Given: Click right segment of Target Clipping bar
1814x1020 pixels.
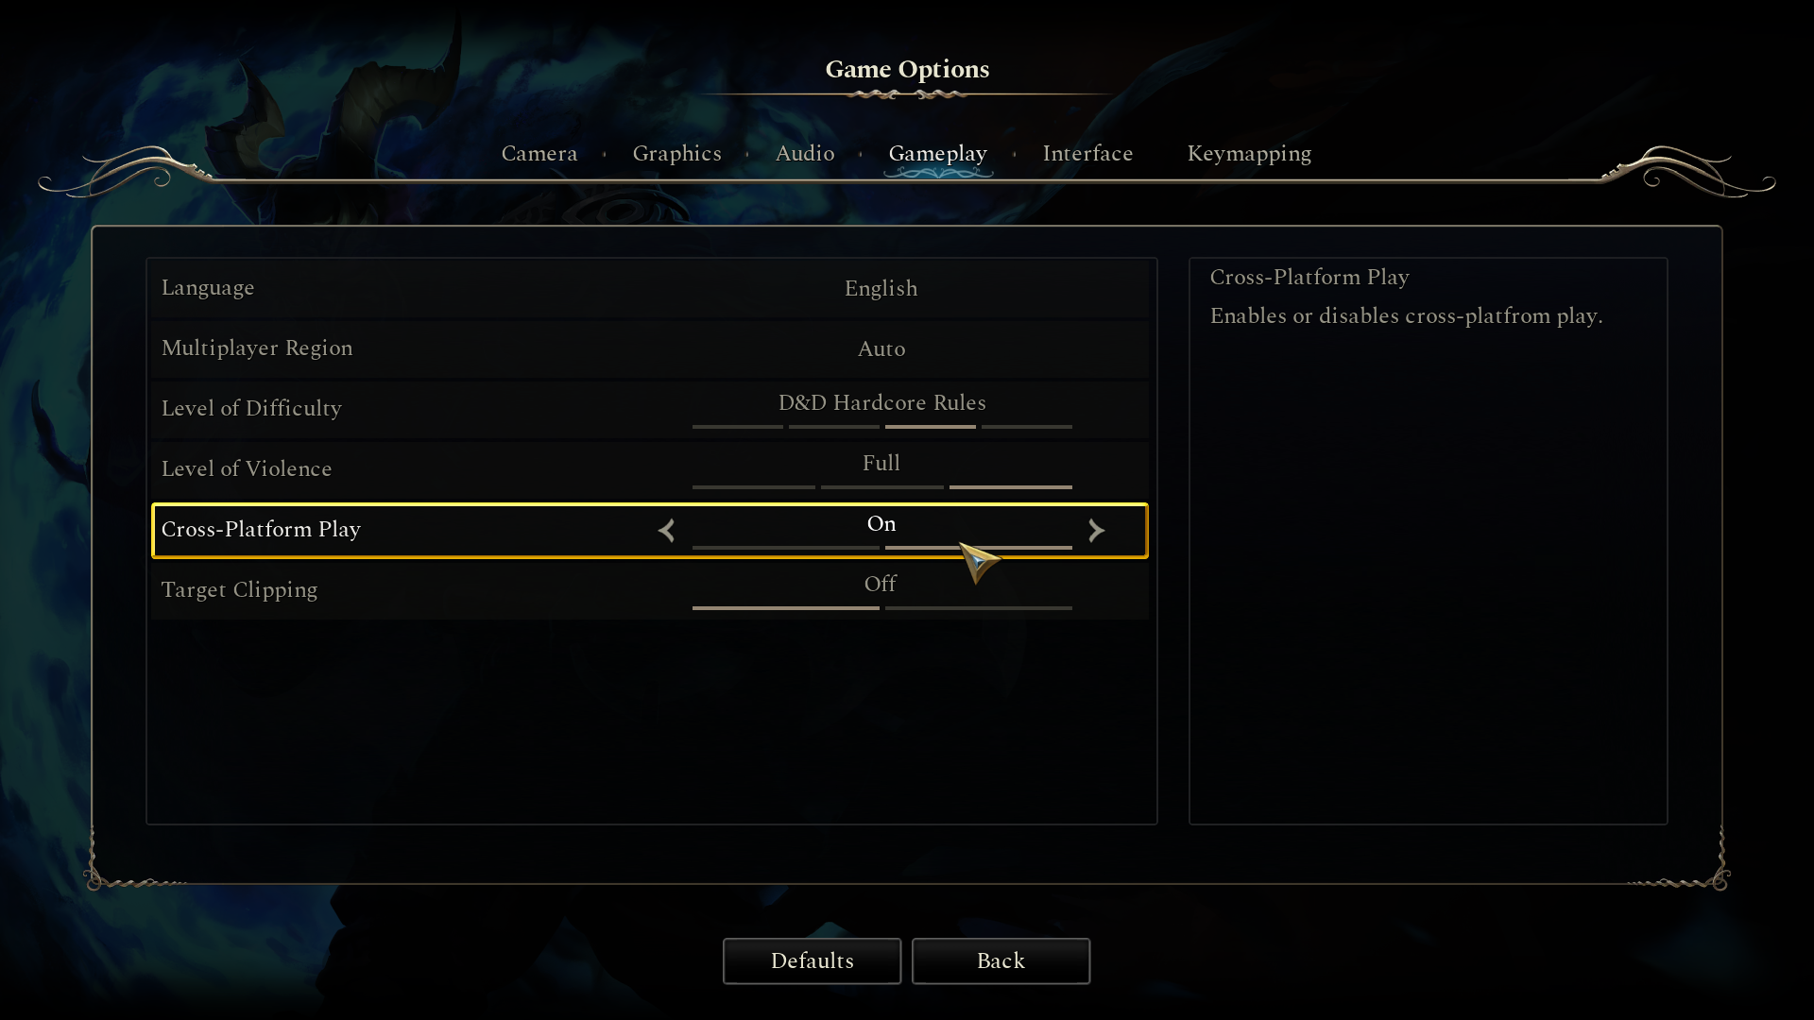Looking at the screenshot, I should (979, 608).
